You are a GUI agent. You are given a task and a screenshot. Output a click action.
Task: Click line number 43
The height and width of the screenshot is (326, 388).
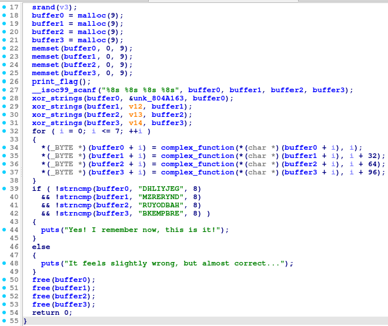point(14,221)
